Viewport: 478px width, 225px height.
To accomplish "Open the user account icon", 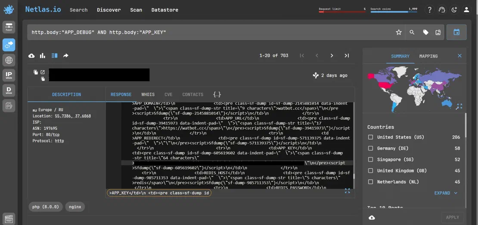I will (x=466, y=10).
